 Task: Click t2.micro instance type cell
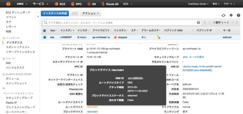82,37
